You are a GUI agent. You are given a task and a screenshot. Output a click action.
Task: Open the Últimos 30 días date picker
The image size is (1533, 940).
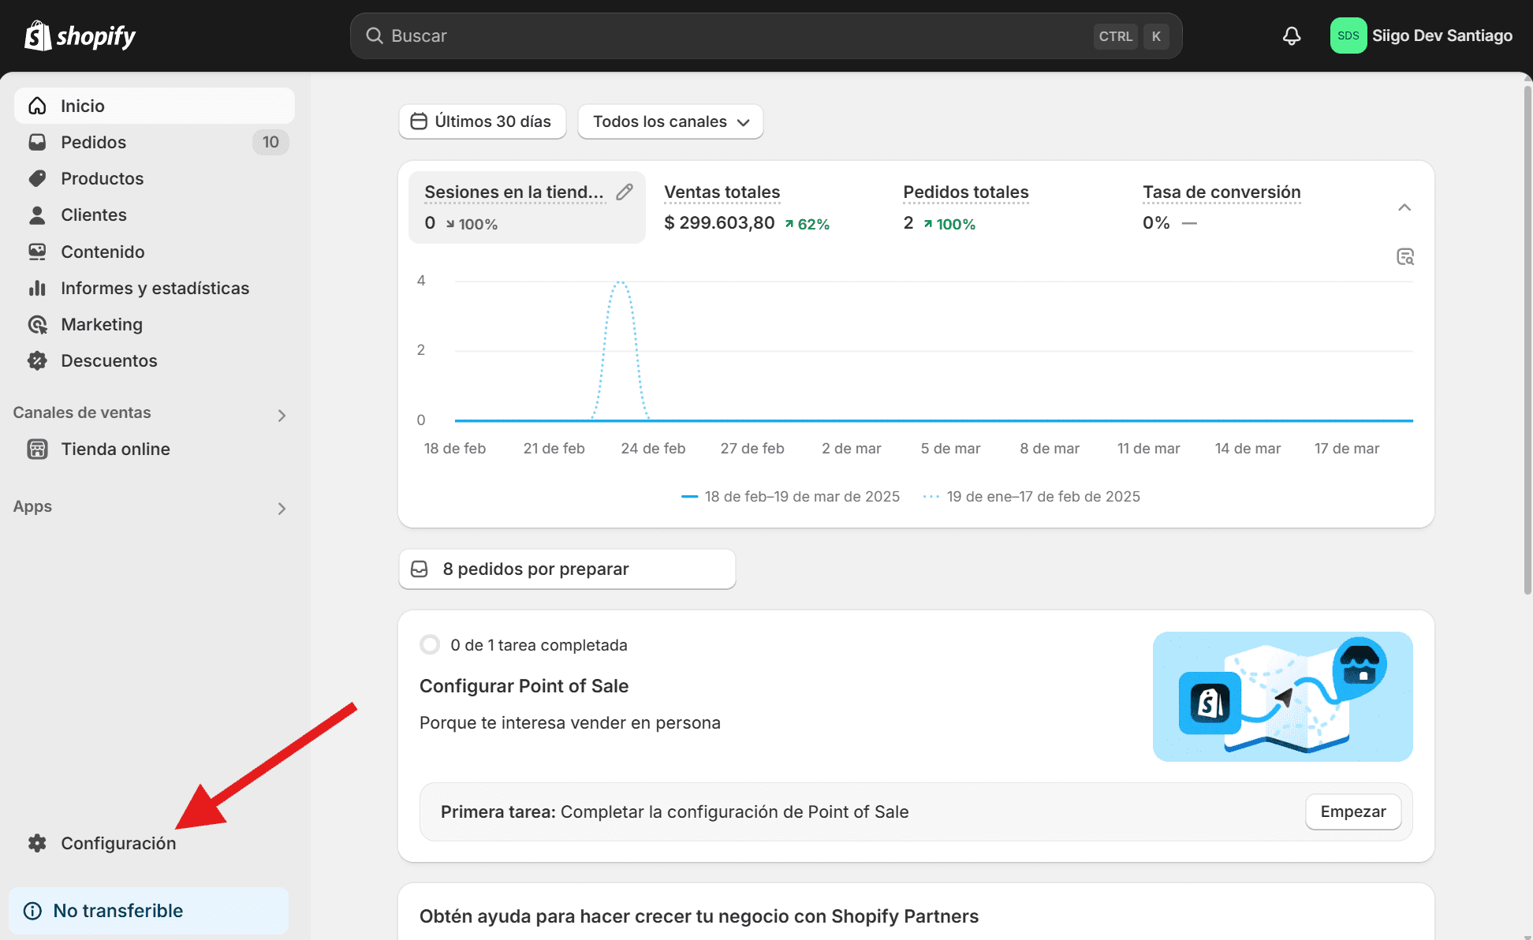tap(483, 121)
